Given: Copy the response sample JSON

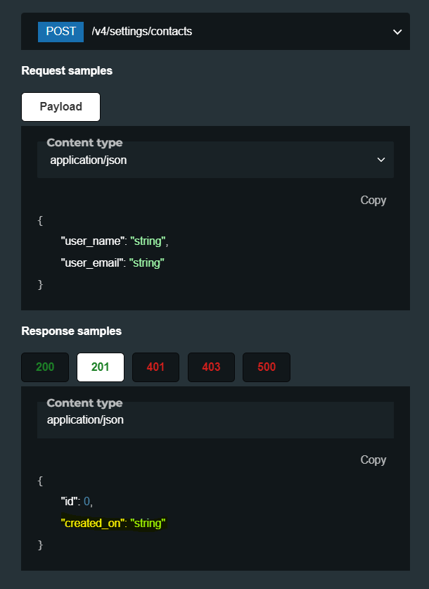Looking at the screenshot, I should (373, 460).
